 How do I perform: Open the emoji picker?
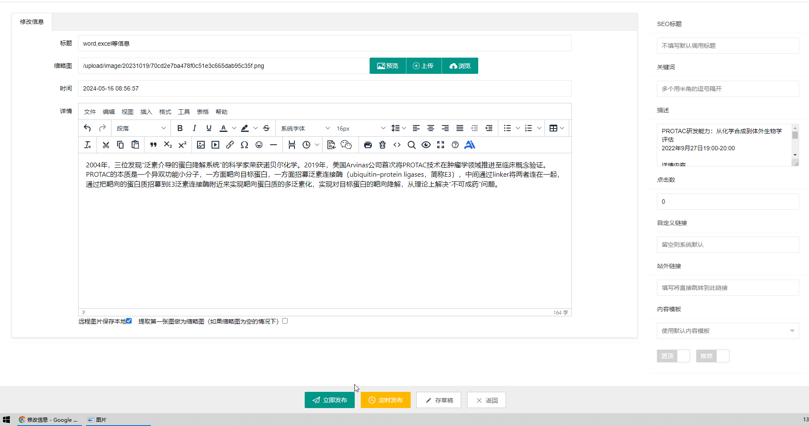259,145
